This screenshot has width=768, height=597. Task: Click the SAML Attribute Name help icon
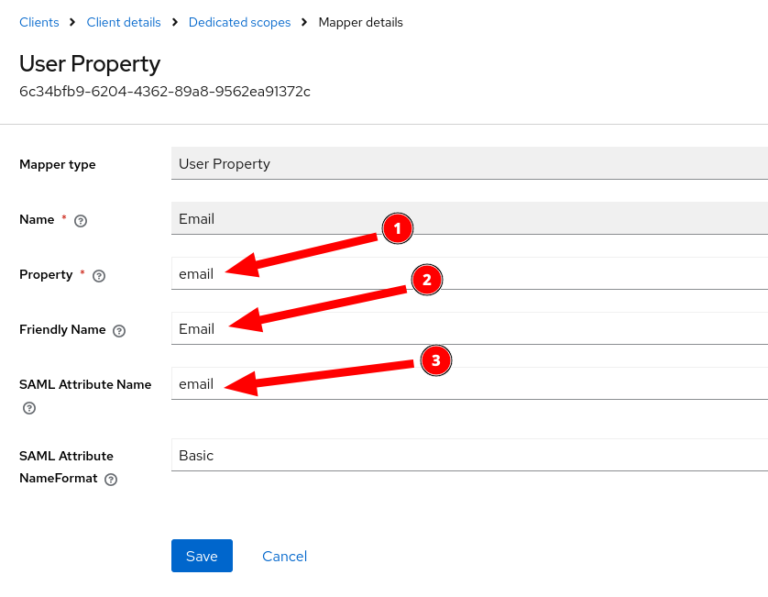(x=29, y=407)
